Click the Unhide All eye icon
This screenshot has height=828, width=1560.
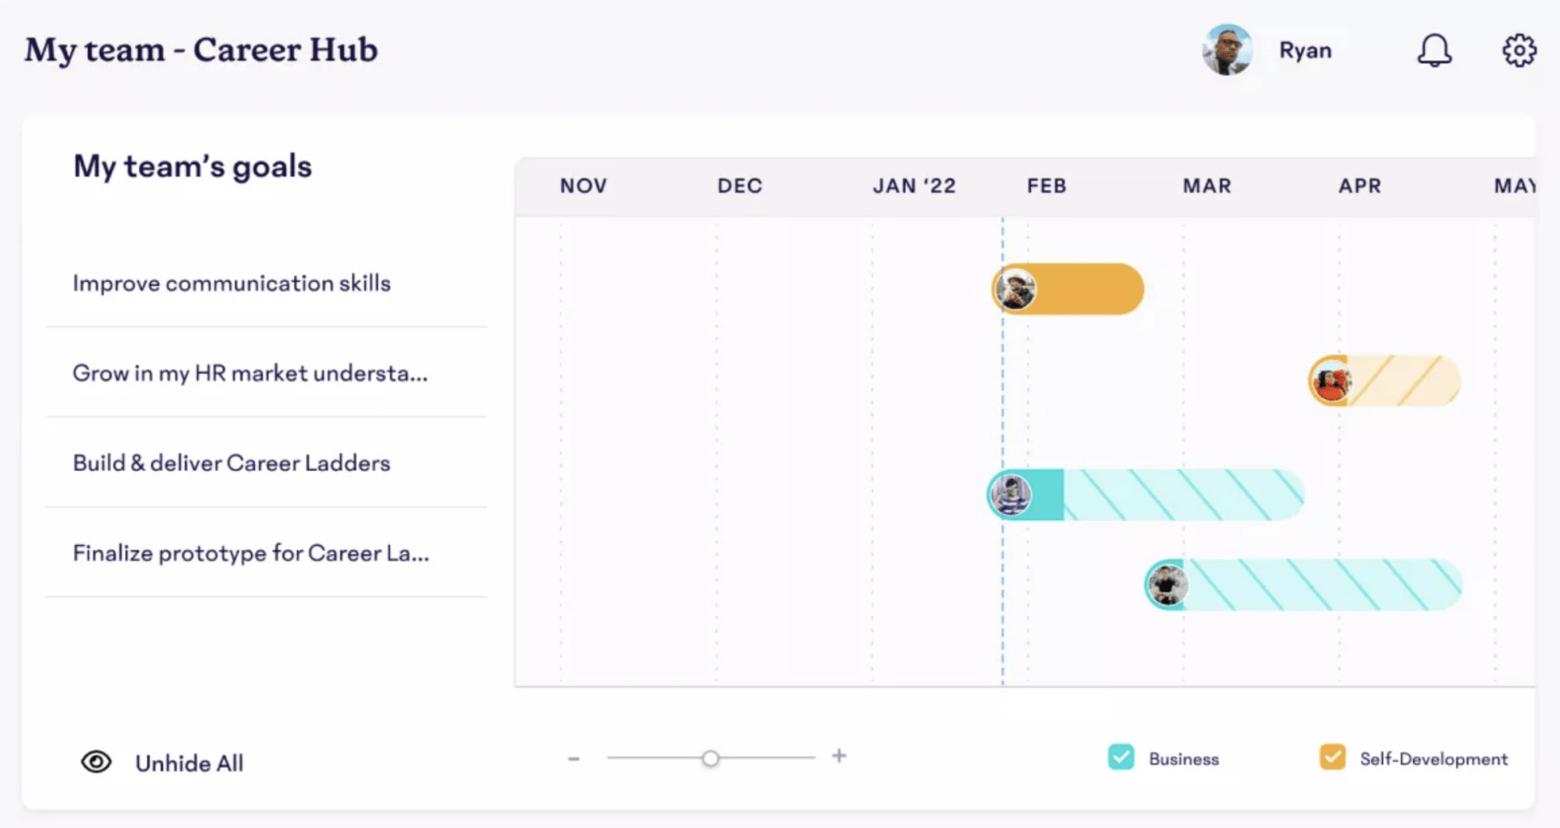(96, 762)
